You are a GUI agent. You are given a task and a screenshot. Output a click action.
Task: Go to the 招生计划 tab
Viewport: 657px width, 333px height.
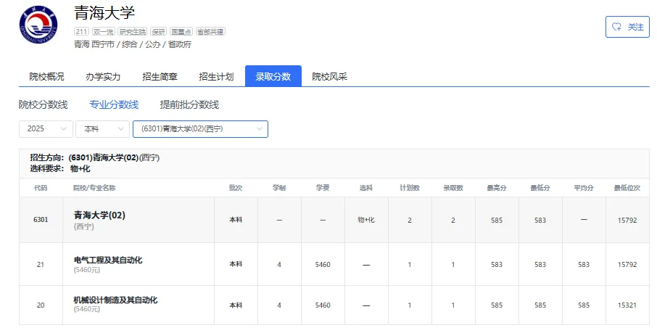pyautogui.click(x=216, y=76)
